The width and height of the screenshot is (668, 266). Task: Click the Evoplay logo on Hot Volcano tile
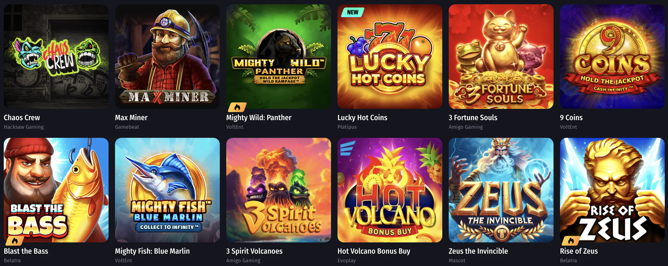348,148
